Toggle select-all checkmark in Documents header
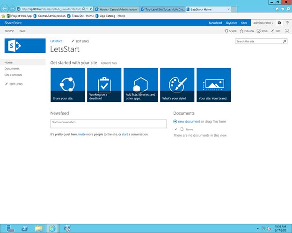 tap(176, 129)
